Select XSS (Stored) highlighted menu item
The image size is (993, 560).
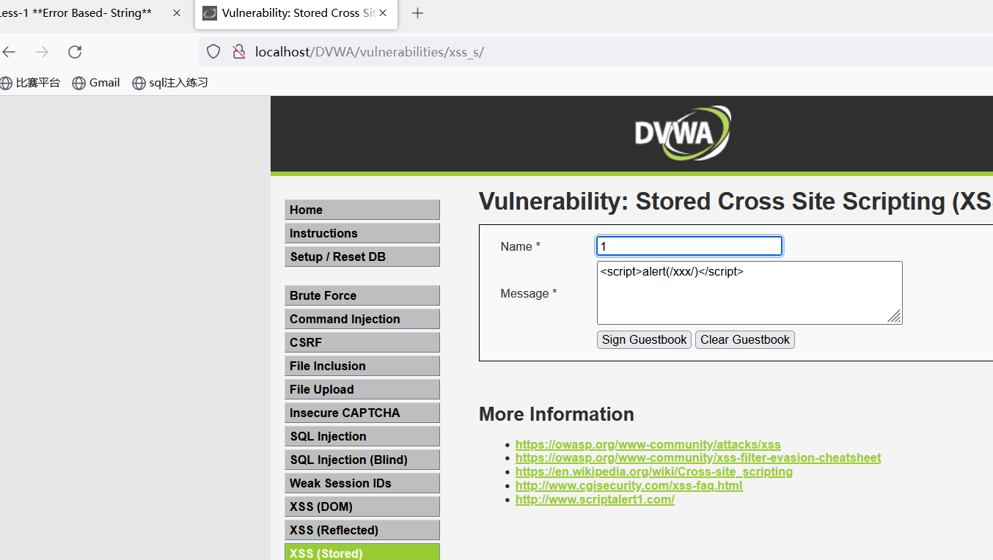point(362,552)
